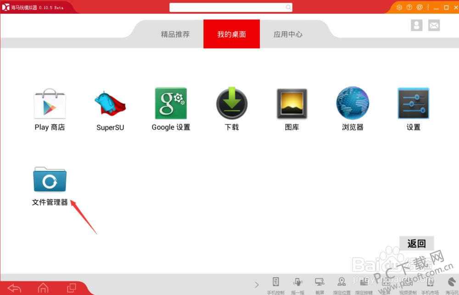Open the 图库 gallery app
Screen dimensions: 459x295
292,105
